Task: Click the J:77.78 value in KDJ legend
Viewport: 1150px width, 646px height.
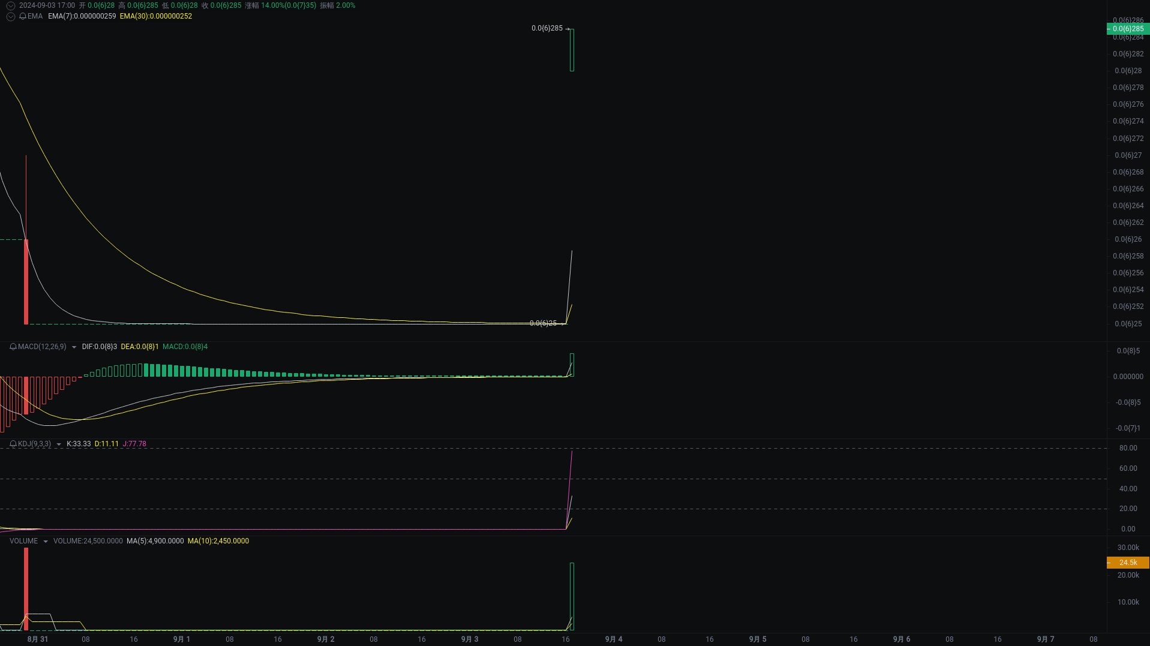Action: pos(134,444)
